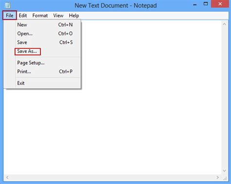Screen dimensions: 231x184
Task: Open the View menu
Action: (x=58, y=16)
